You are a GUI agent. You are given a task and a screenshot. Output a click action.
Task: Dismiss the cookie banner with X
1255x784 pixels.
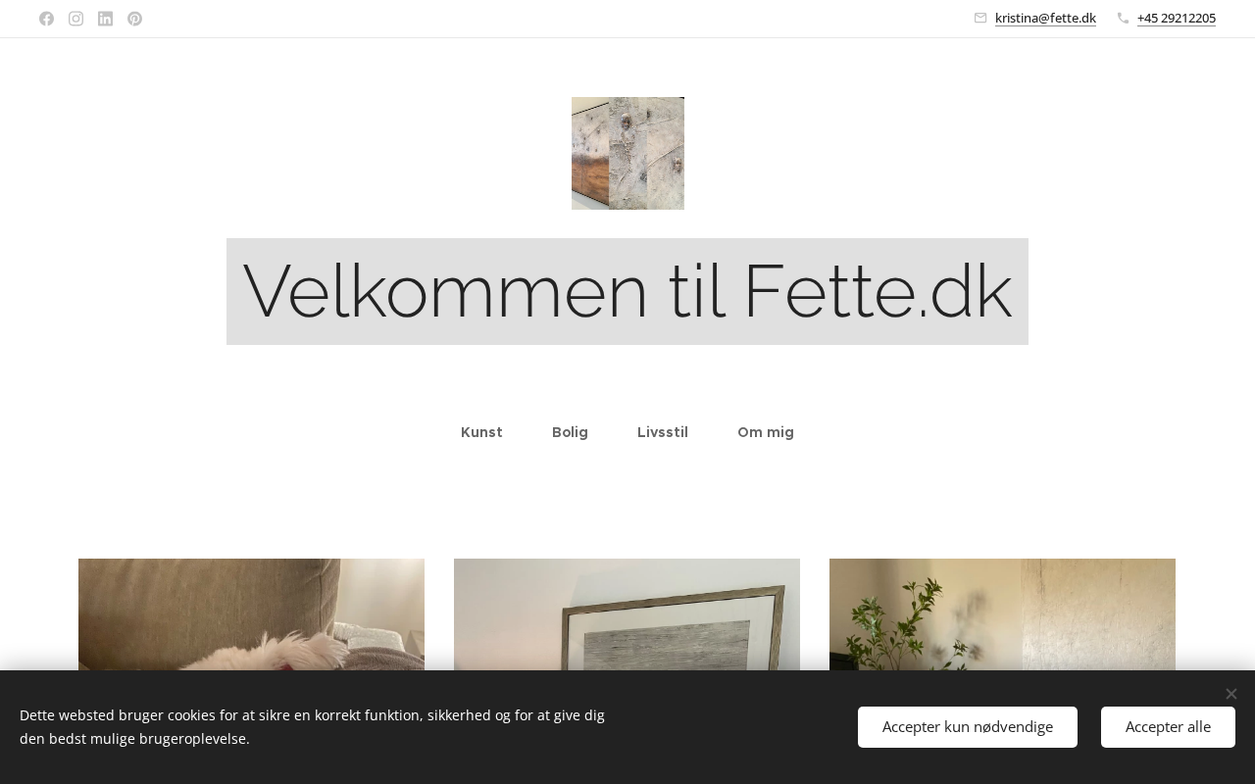(x=1230, y=694)
